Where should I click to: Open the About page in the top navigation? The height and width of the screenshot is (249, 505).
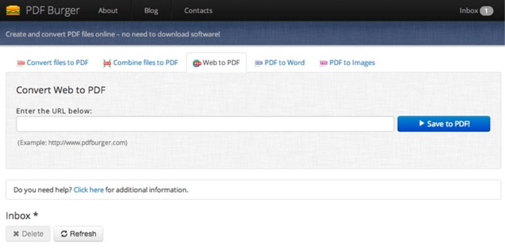[108, 10]
